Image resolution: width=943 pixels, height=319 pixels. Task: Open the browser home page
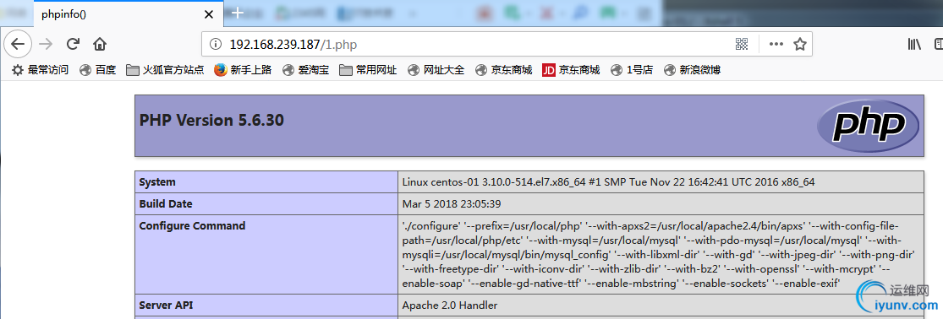[x=100, y=44]
